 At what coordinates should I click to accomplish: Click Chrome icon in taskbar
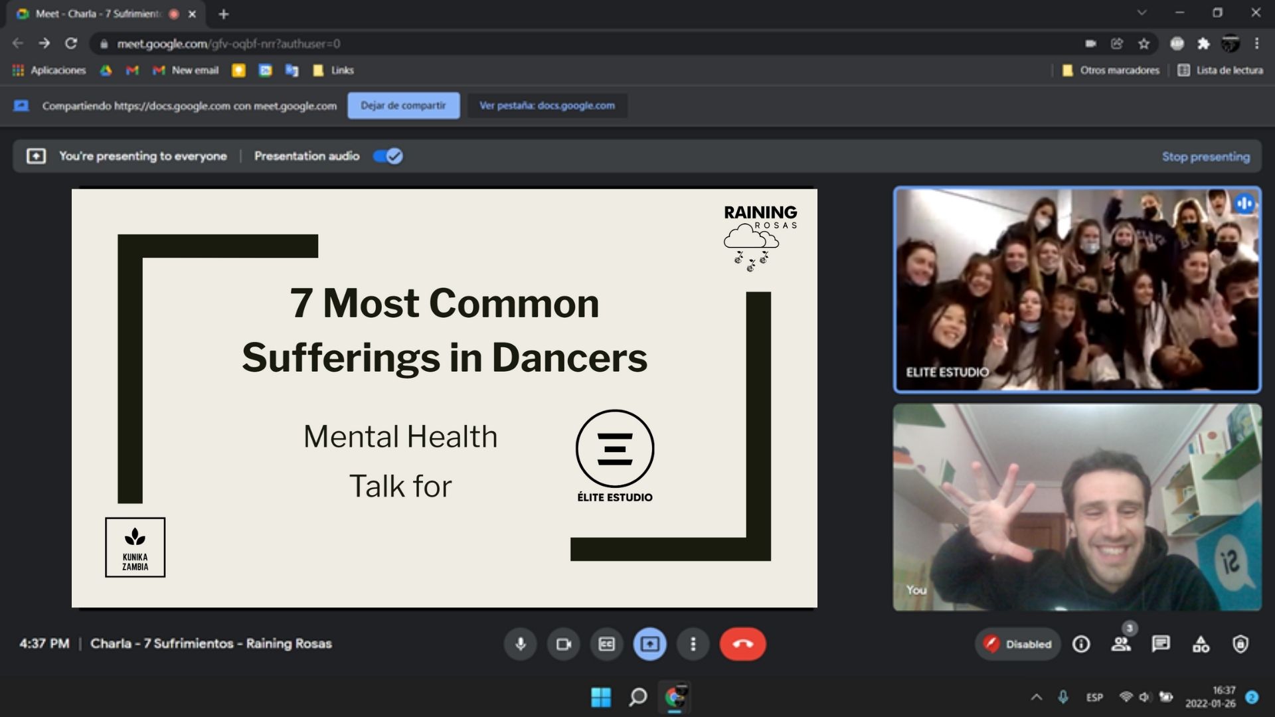pos(675,697)
